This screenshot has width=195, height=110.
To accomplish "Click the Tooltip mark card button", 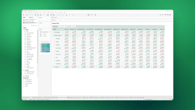I will pos(45,35).
